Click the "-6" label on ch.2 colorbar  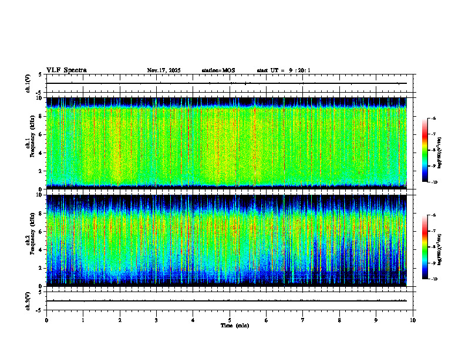click(433, 215)
